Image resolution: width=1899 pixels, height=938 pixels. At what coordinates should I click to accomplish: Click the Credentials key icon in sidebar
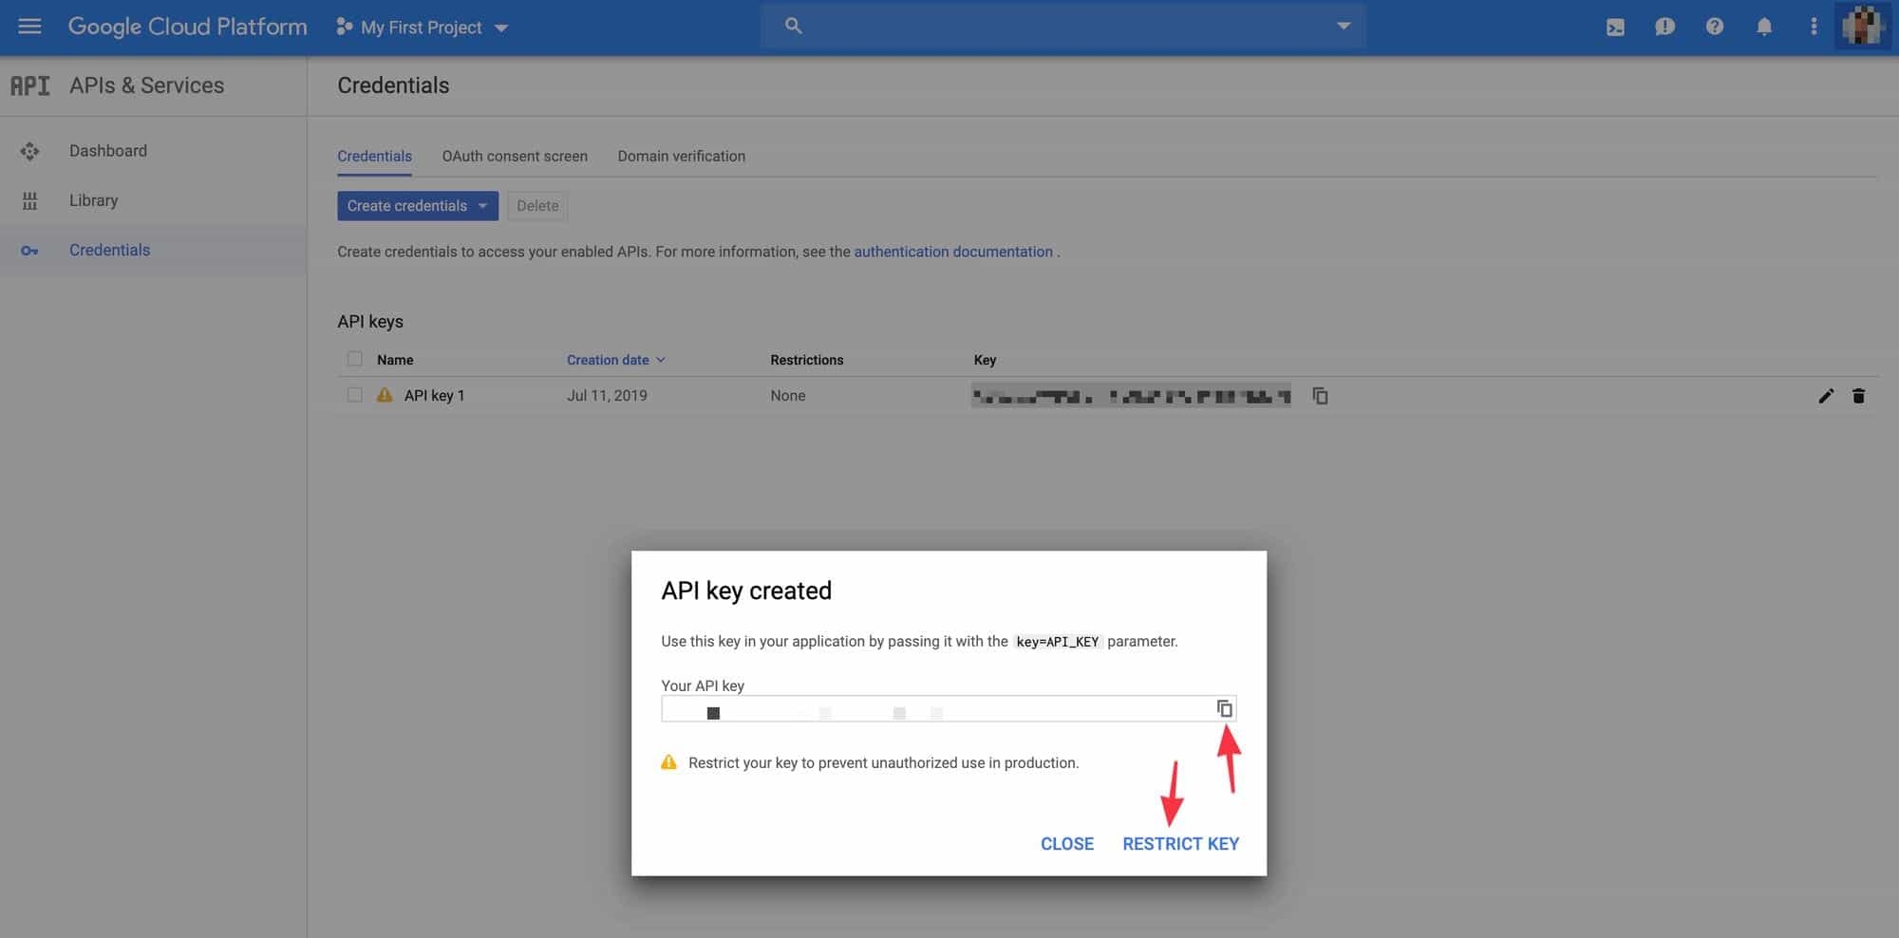29,251
